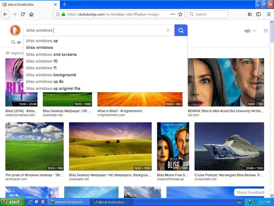Submit search with blue magnifier button
This screenshot has height=206, width=274.
pyautogui.click(x=181, y=30)
